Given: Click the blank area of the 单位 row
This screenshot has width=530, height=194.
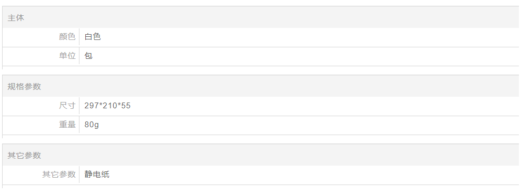Looking at the screenshot, I should click(306, 56).
